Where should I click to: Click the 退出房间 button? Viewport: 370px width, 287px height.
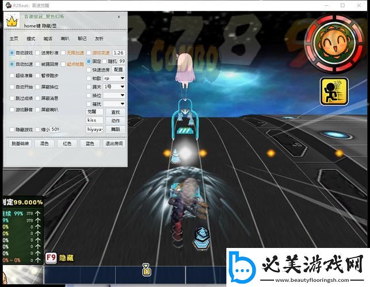113,143
